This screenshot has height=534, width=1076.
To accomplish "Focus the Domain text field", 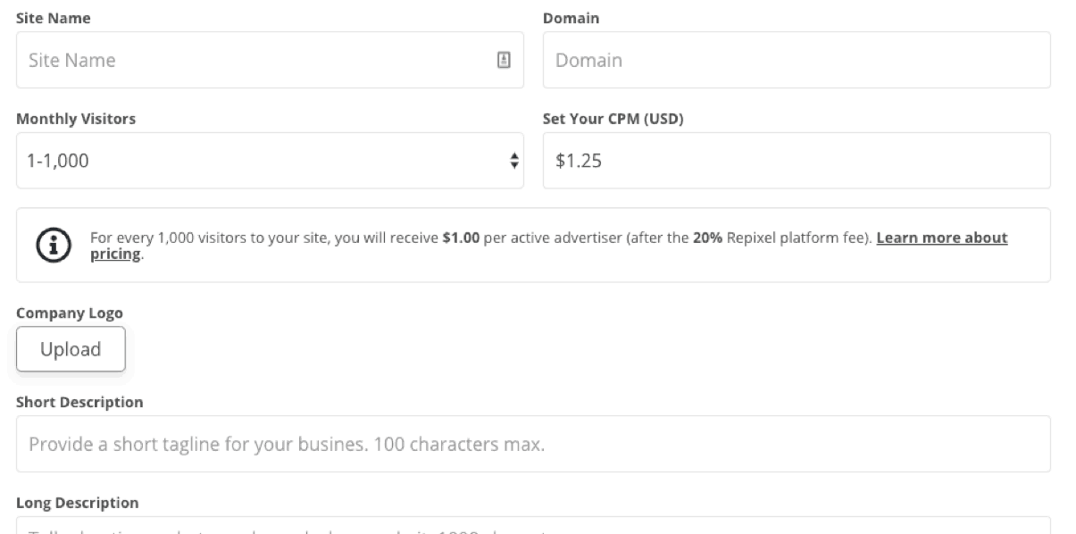I will [x=797, y=60].
